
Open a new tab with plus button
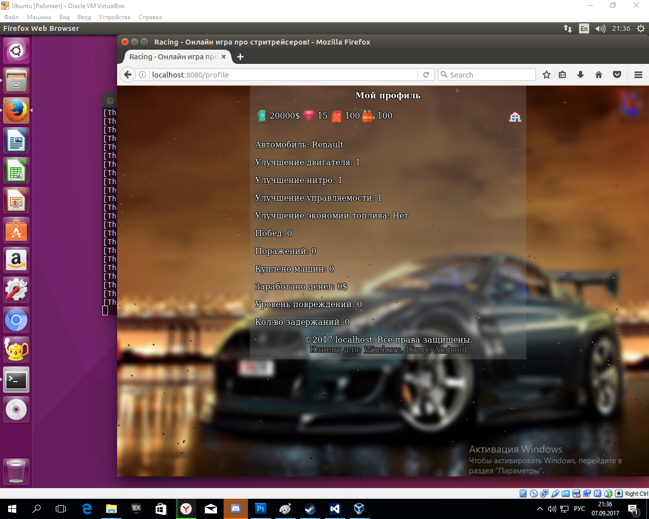[240, 57]
